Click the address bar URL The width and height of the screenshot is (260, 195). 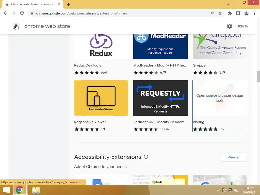pos(81,13)
